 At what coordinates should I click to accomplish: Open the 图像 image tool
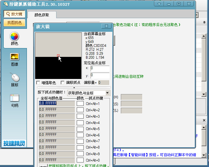(14, 60)
